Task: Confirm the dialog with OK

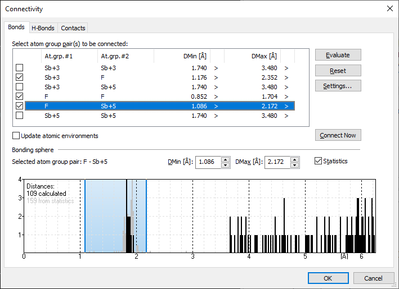Action: click(328, 278)
